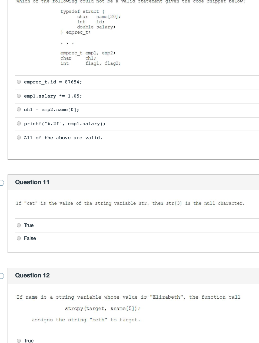The width and height of the screenshot is (259, 343).
Task: Click the Question 12 heading
Action: tap(32, 275)
